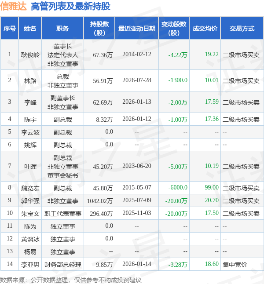Select the 最近变动日期 column header
This screenshot has height=284, width=264.
[x=137, y=29]
